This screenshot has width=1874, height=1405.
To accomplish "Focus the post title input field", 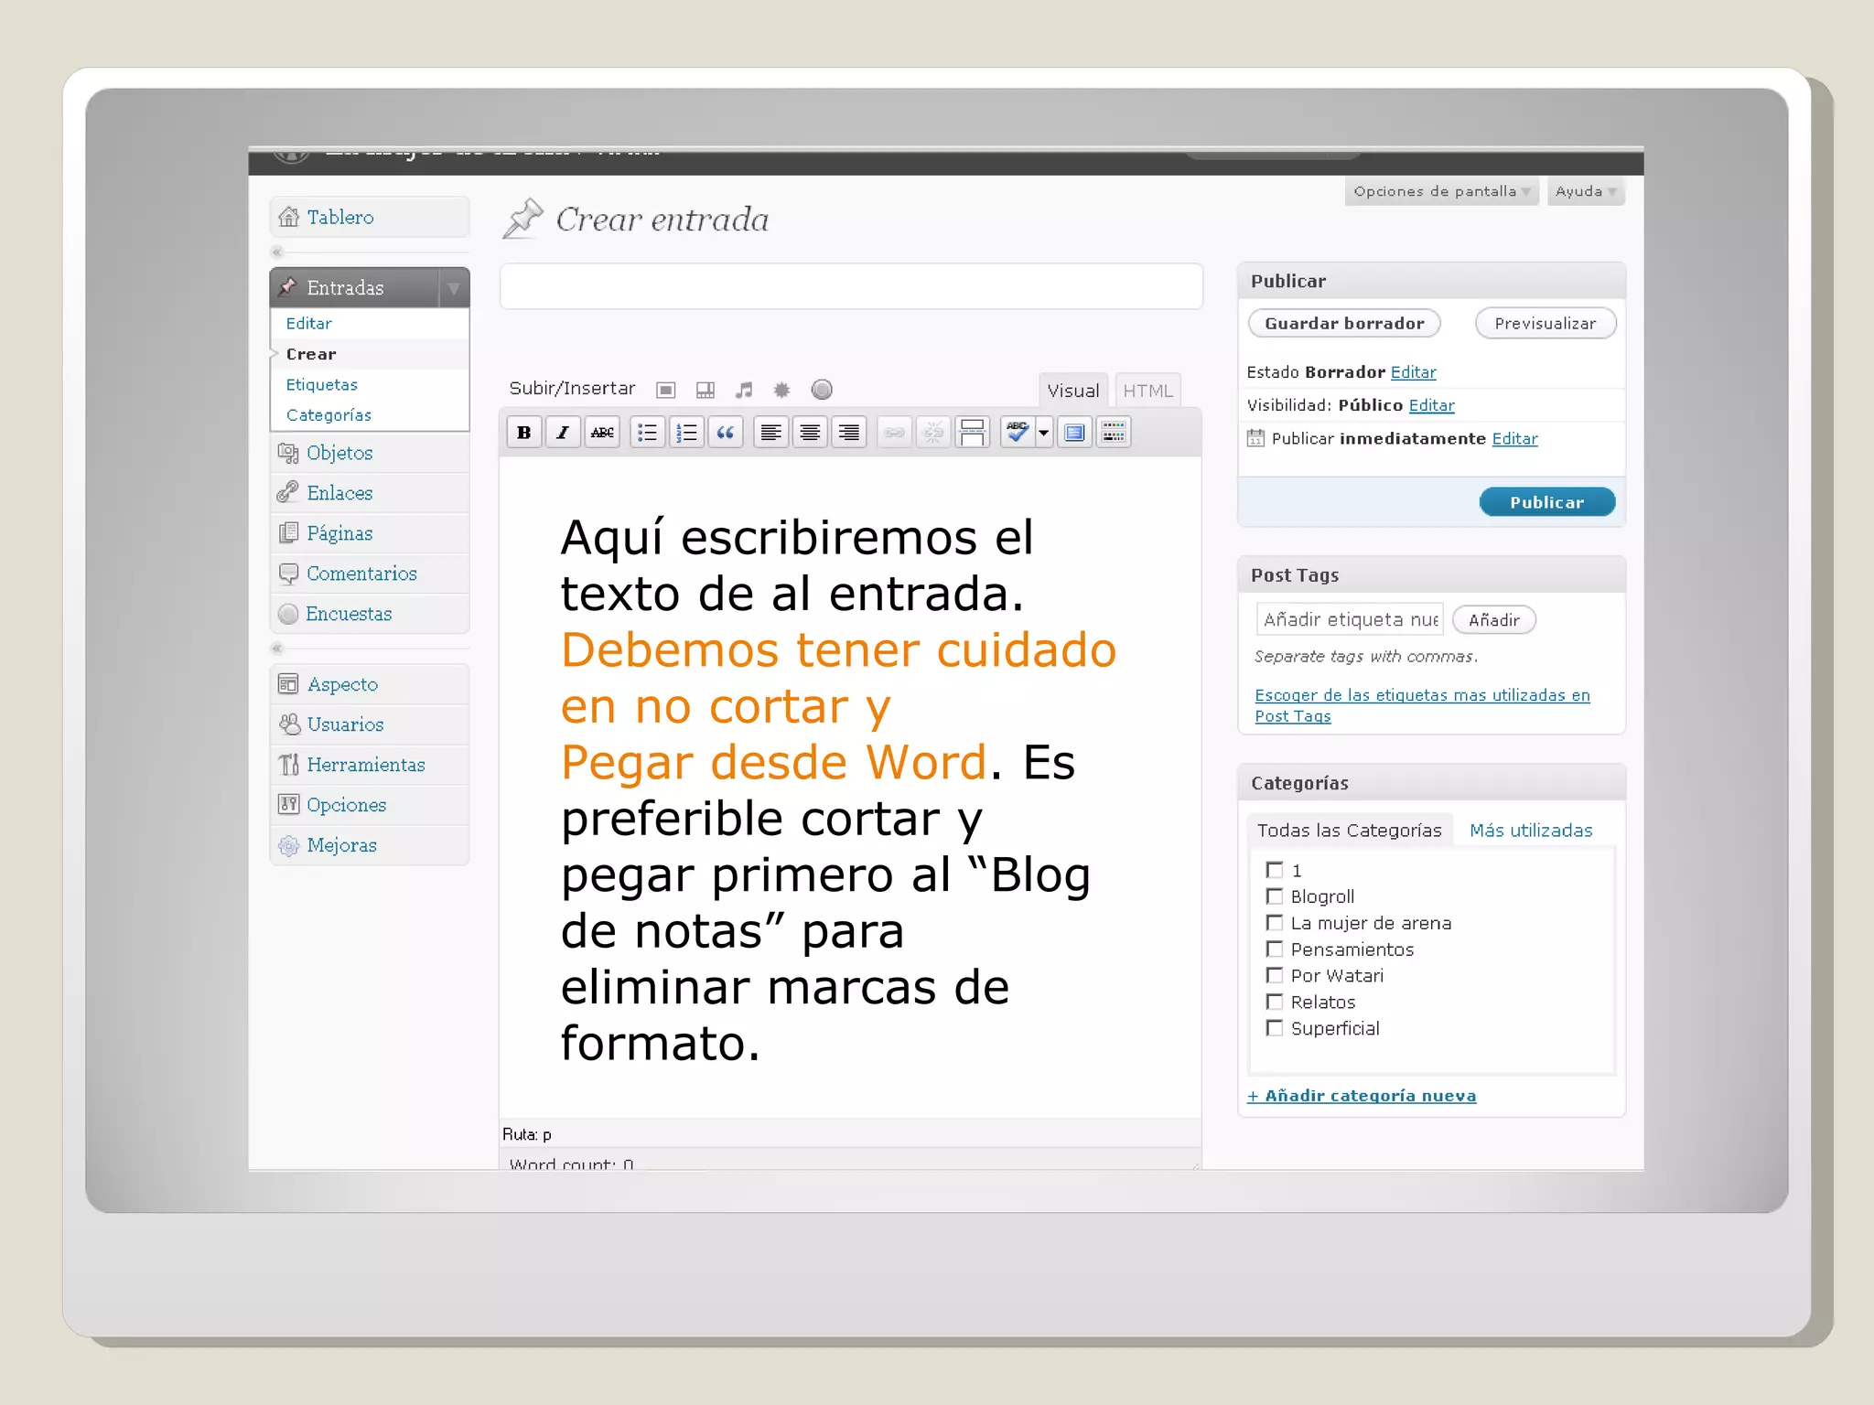I will coord(851,286).
